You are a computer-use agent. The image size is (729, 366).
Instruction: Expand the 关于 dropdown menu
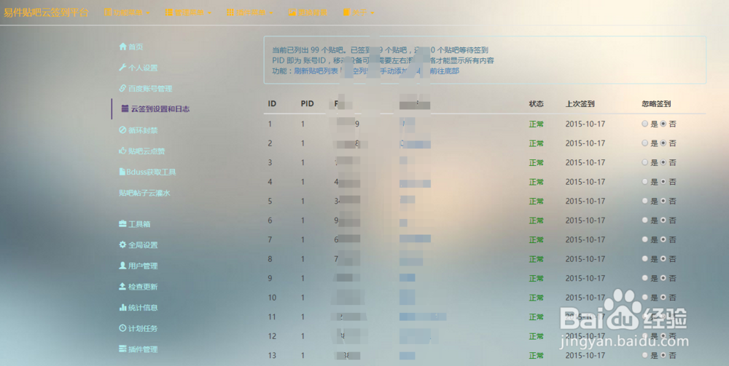[359, 12]
